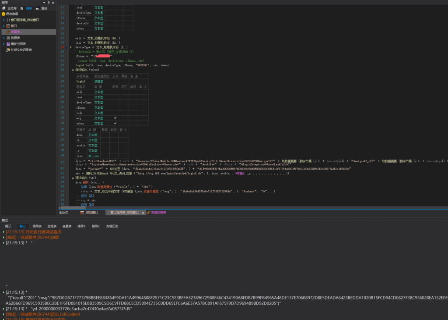This screenshot has width=448, height=320.
Task: Toggle the 静态 cell for data variable
Action: point(105,135)
